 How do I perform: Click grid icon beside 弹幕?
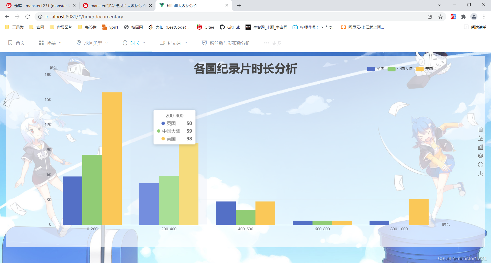pos(41,43)
